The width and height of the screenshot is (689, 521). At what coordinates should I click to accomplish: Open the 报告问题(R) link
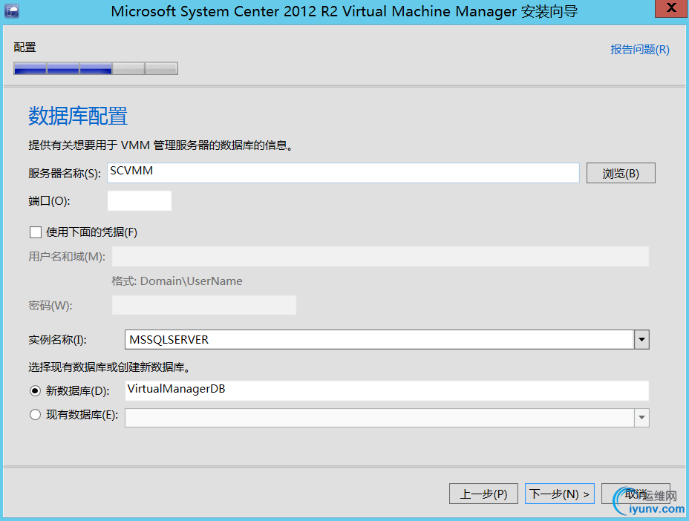(639, 50)
